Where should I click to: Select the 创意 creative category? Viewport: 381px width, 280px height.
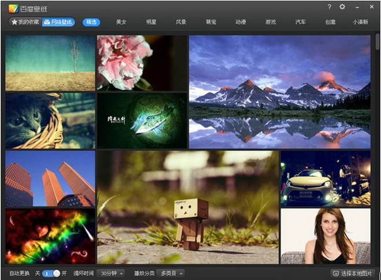tap(330, 22)
